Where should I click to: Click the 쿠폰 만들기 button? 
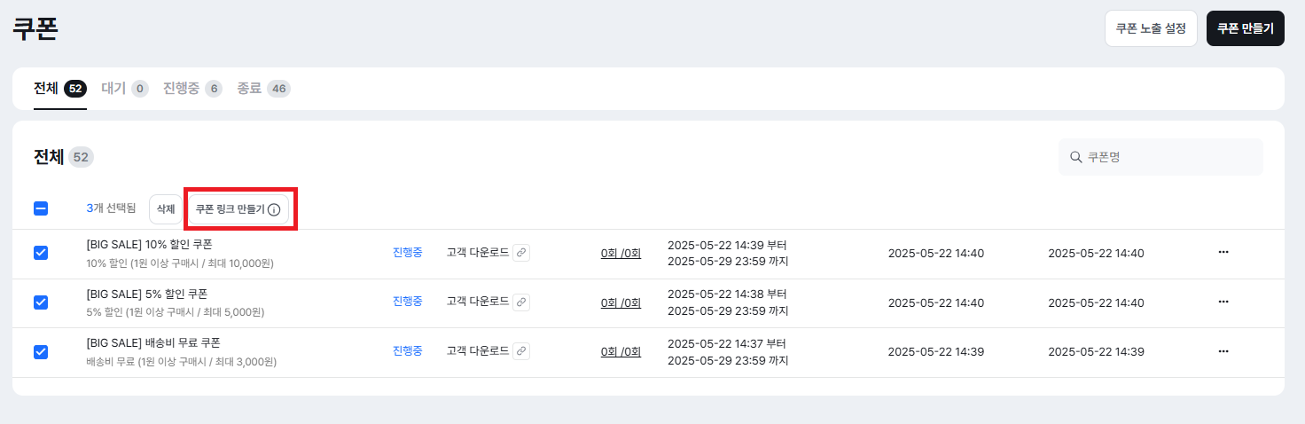(1246, 28)
